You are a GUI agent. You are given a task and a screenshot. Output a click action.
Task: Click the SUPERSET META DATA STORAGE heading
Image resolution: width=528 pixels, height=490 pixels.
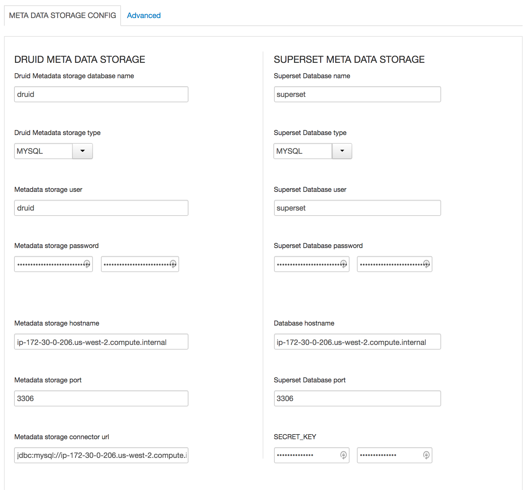click(349, 59)
